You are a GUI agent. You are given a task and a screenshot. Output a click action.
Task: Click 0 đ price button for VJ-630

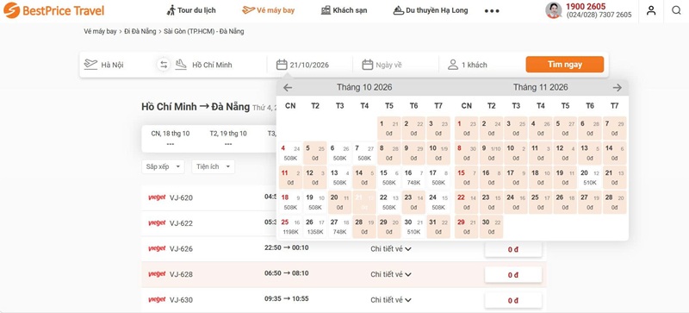click(x=513, y=301)
